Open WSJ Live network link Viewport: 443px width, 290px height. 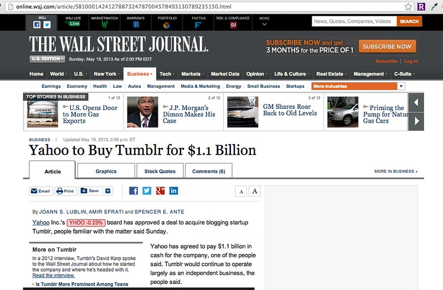point(73,22)
